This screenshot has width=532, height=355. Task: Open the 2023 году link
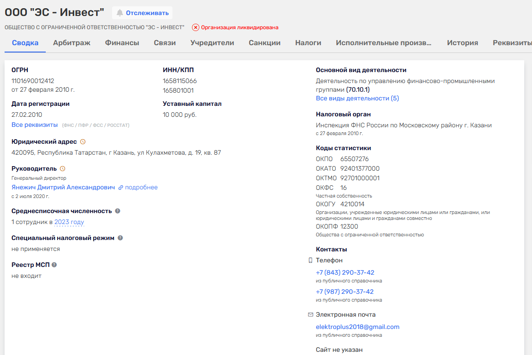pos(69,222)
